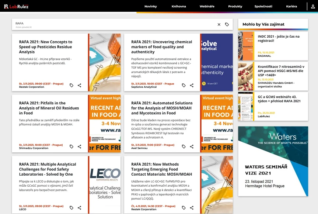
Task: Open RAFA 2021 Uncovering chemical markers title
Action: pyautogui.click(x=161, y=47)
